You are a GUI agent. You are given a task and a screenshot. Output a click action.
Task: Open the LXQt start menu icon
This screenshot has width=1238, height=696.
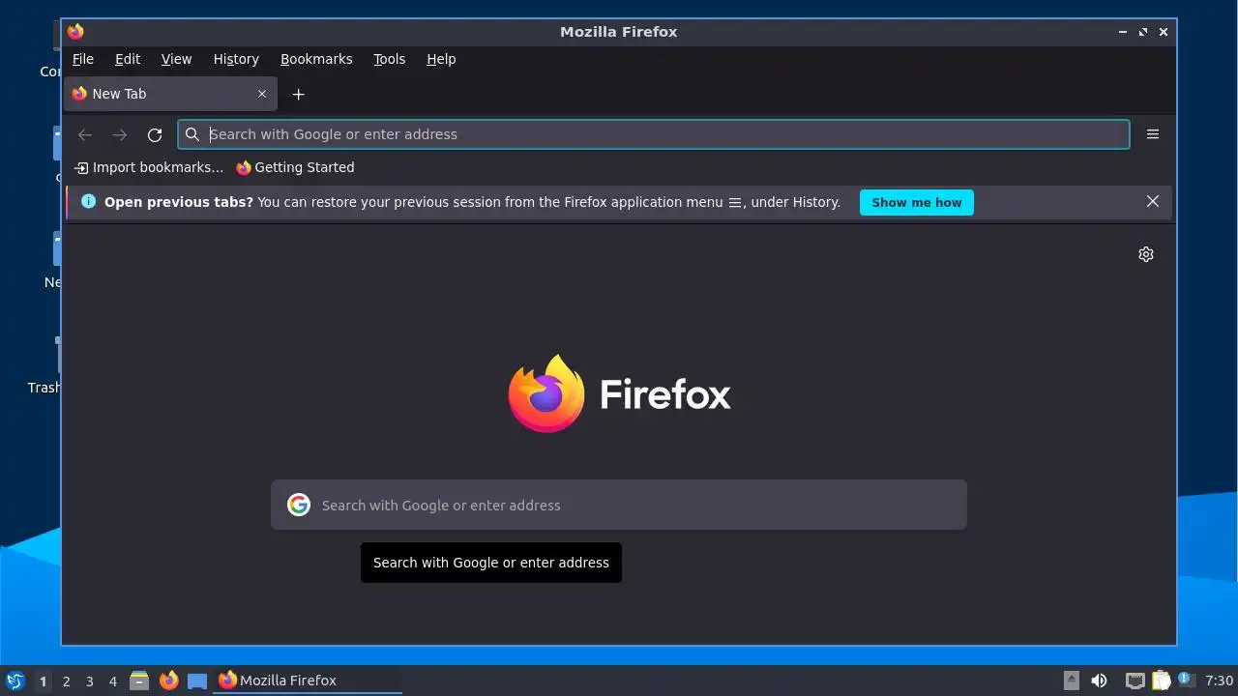15,681
